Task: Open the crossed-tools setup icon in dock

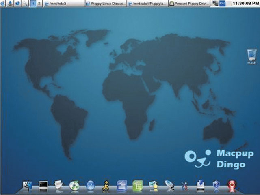Action: coord(185,186)
